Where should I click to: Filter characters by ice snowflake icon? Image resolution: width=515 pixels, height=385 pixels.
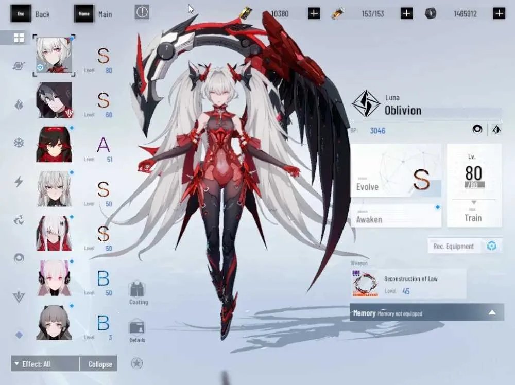pyautogui.click(x=19, y=143)
